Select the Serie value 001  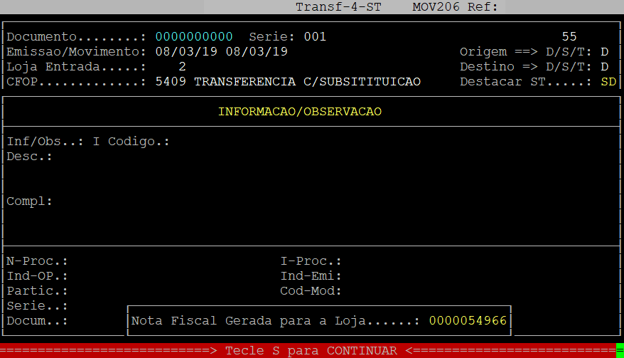[315, 36]
